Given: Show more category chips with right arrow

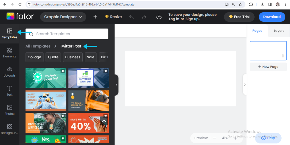Looking at the screenshot, I should coord(107,57).
